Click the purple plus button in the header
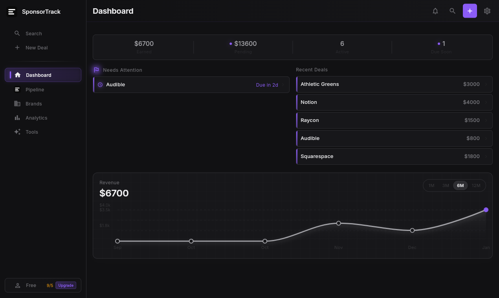Viewport: 499px width, 298px height. tap(470, 11)
